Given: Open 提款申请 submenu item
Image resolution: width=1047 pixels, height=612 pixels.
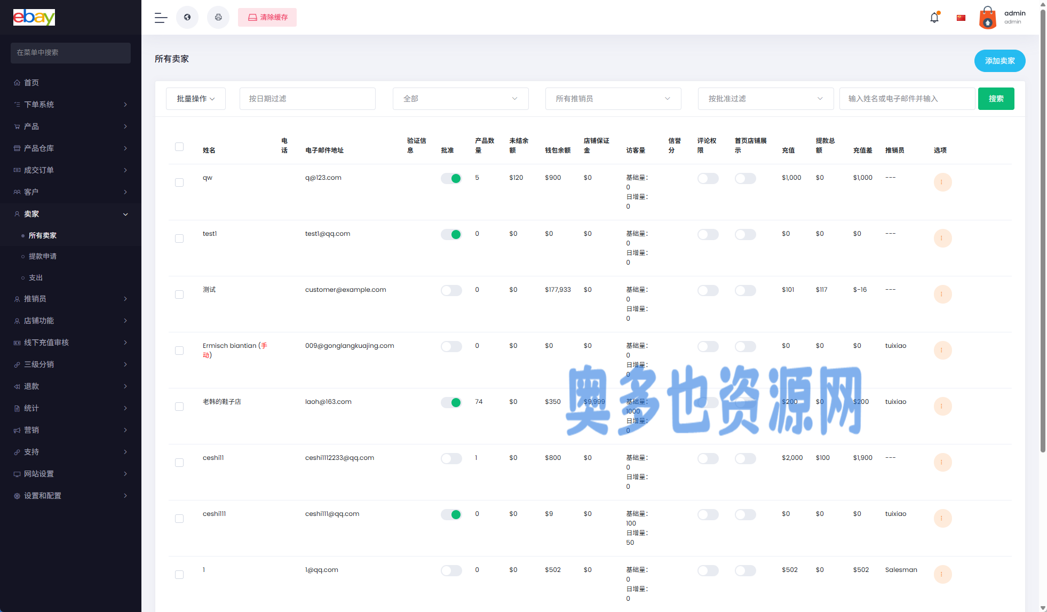Looking at the screenshot, I should click(x=43, y=256).
